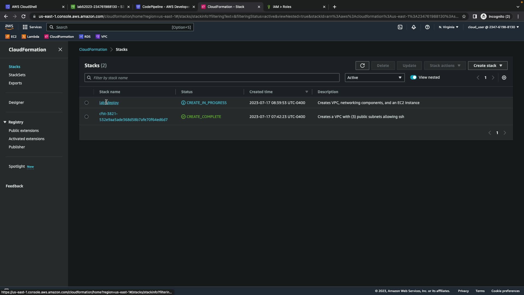
Task: Open stack table preferences gear icon
Action: [504, 78]
